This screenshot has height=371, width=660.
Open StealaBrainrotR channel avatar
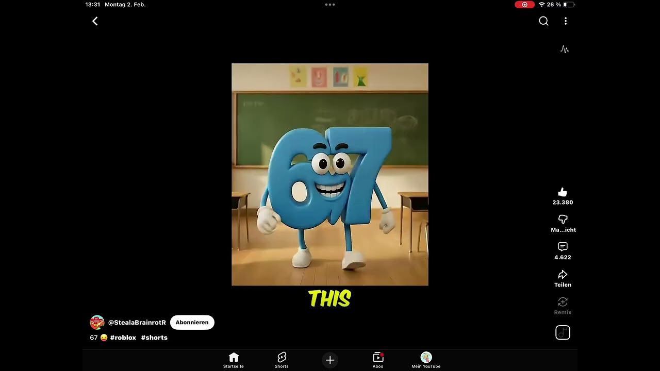point(97,323)
